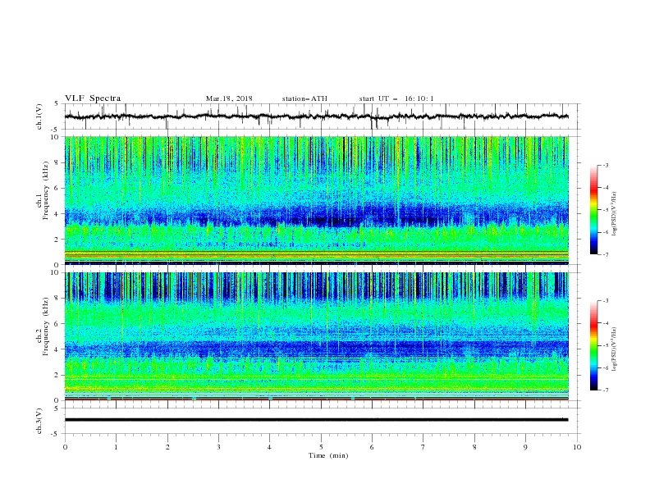
Task: Click inside the ch.2 spectrogram panel
Action: coord(317,336)
